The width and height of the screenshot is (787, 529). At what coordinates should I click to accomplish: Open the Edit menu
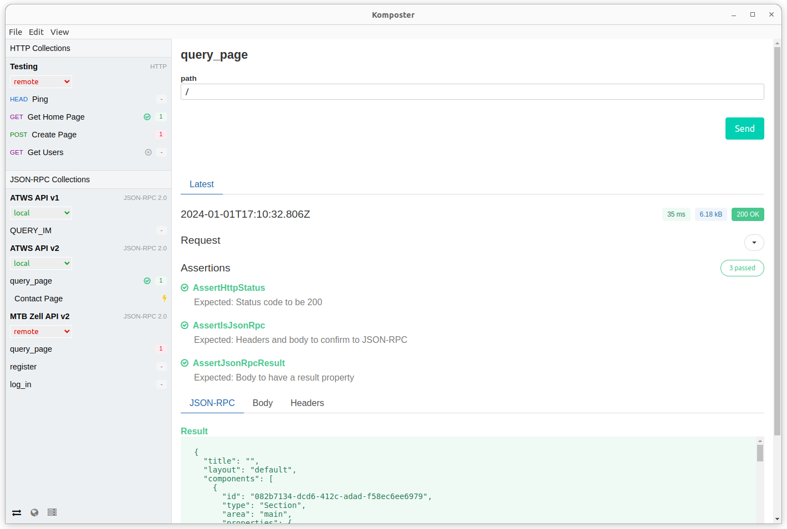click(36, 32)
